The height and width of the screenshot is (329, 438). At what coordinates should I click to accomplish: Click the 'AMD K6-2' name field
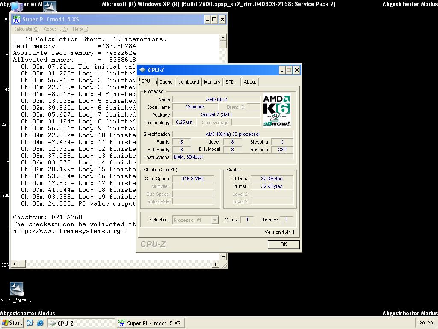(216, 99)
